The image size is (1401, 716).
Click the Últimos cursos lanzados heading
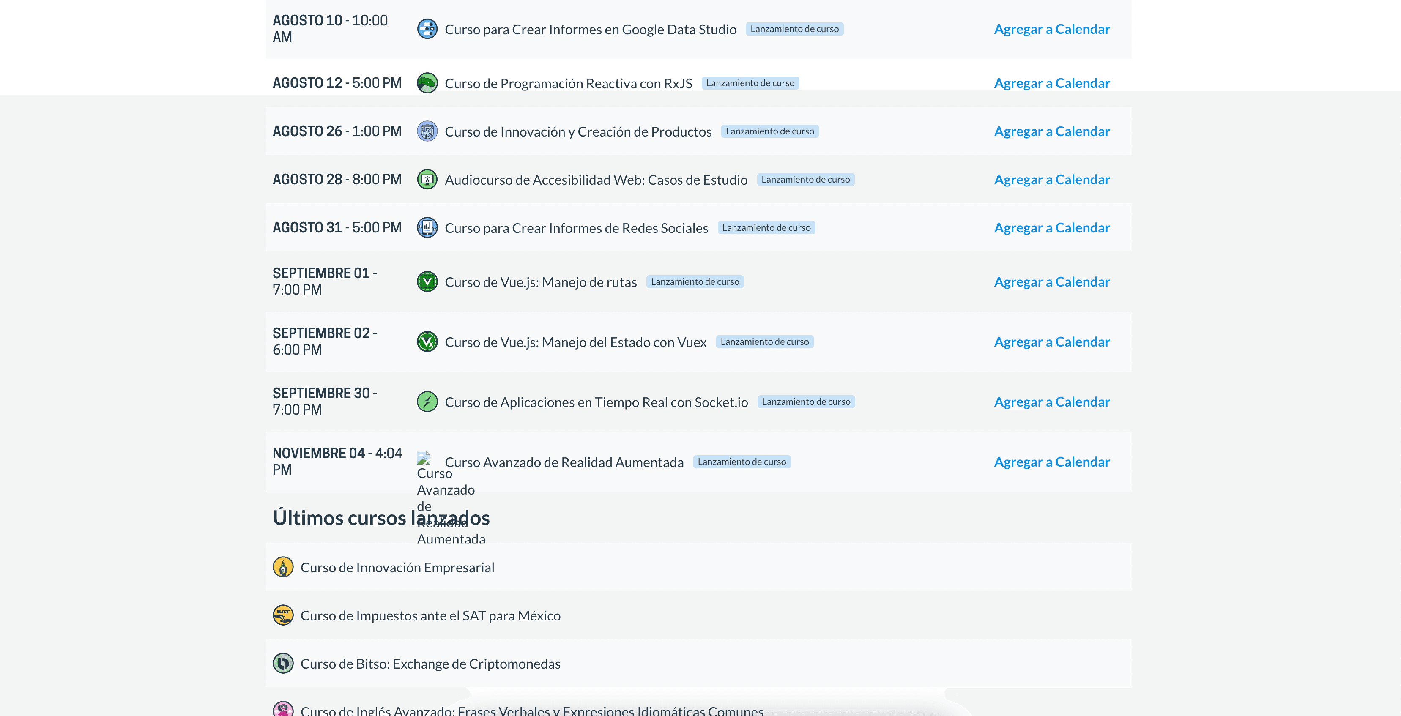tap(381, 518)
